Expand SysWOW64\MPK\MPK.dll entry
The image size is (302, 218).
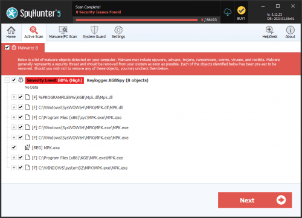click(x=14, y=107)
